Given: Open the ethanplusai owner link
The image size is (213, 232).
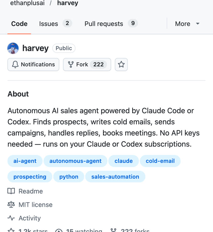Looking at the screenshot, I should click(x=27, y=3).
